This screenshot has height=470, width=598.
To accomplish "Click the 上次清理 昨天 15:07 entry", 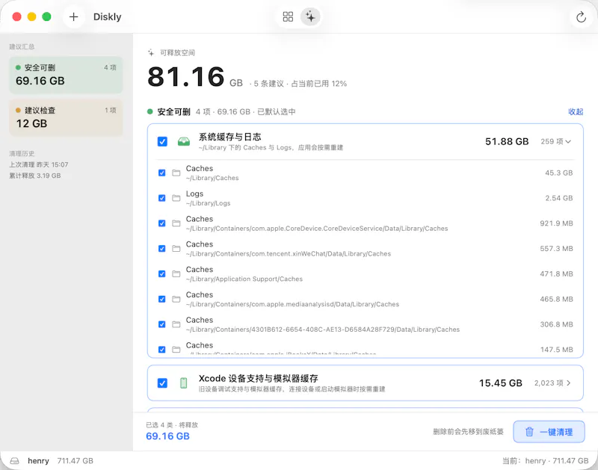I will (39, 164).
